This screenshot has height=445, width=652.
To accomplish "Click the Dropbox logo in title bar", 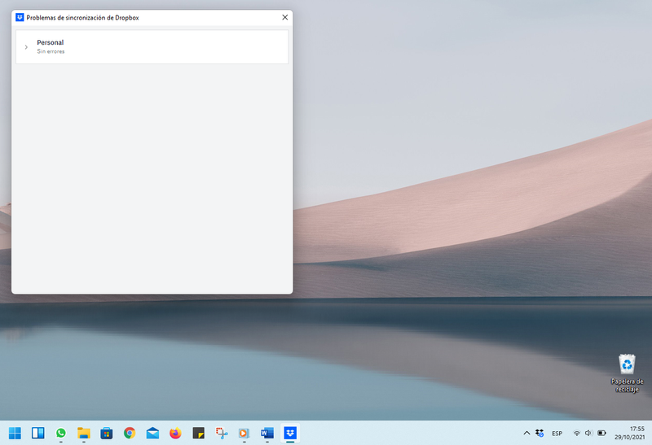I will click(20, 17).
